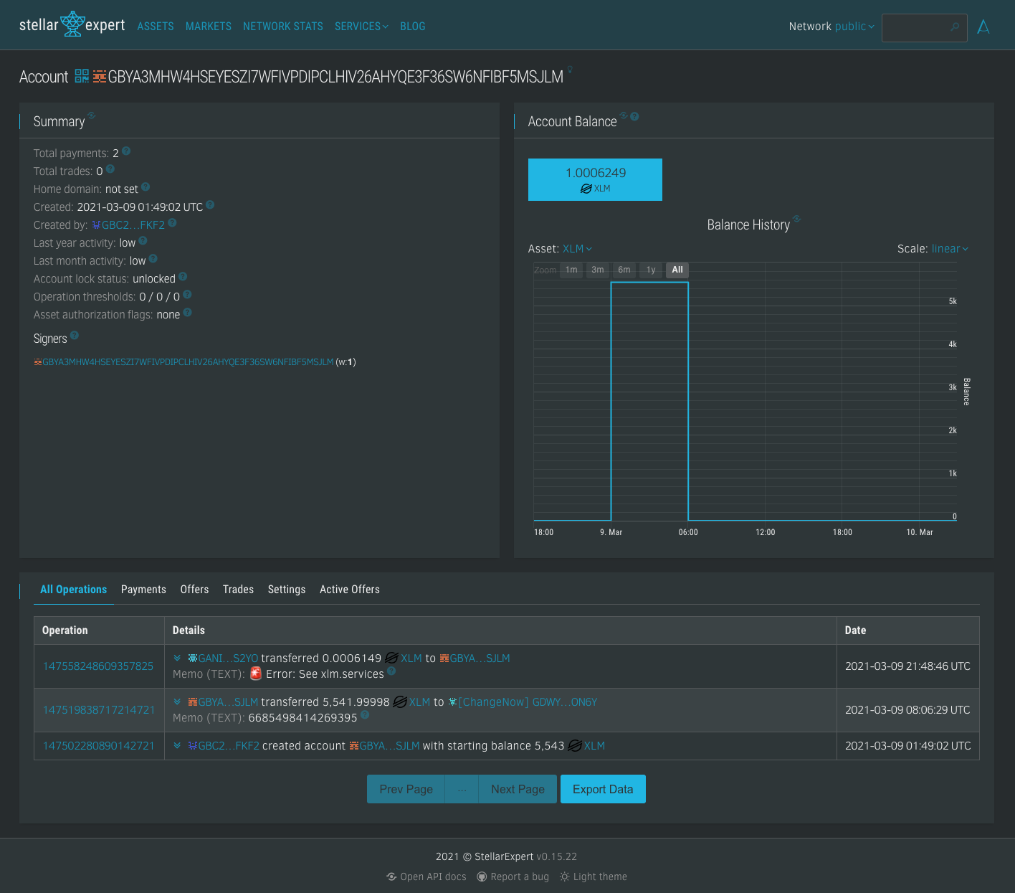Show help for 'Error: See xlm.services' memo
1015x893 pixels.
click(x=391, y=671)
